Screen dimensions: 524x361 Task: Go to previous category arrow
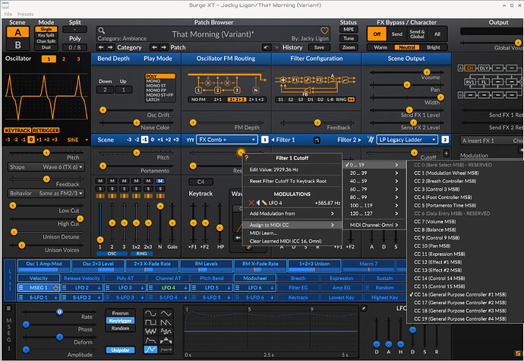tap(101, 47)
